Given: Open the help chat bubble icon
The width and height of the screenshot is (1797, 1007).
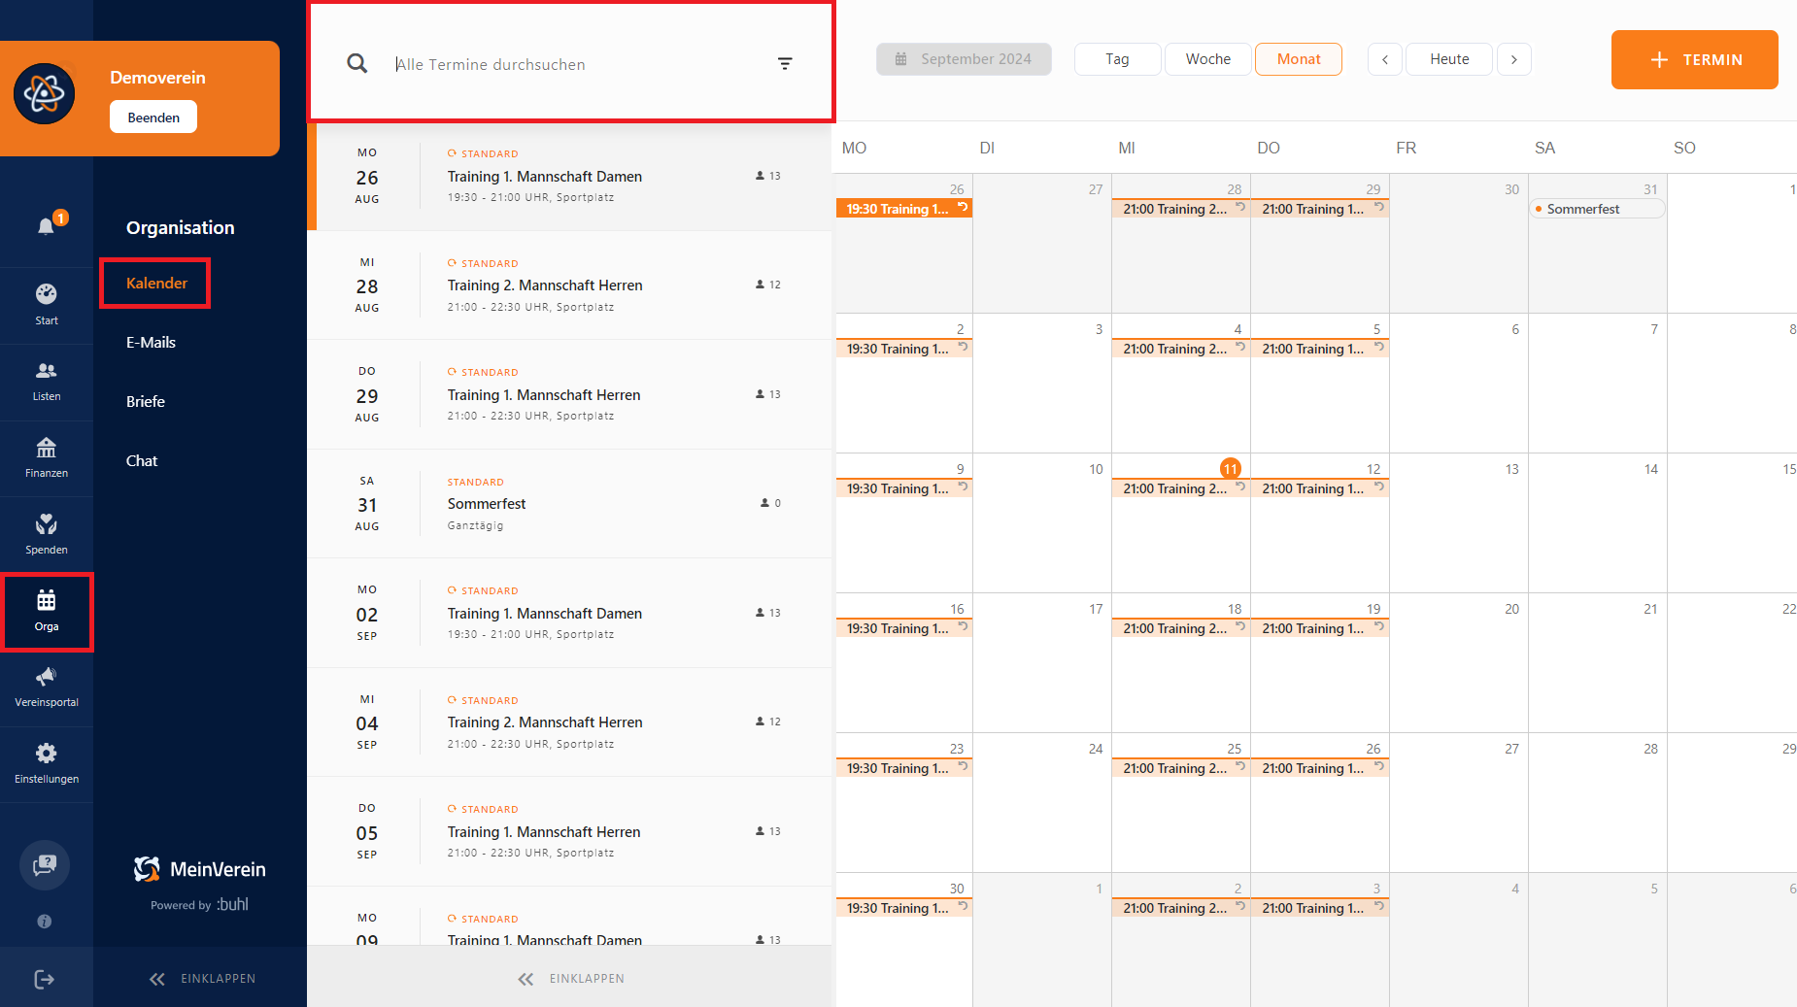Looking at the screenshot, I should 45,864.
